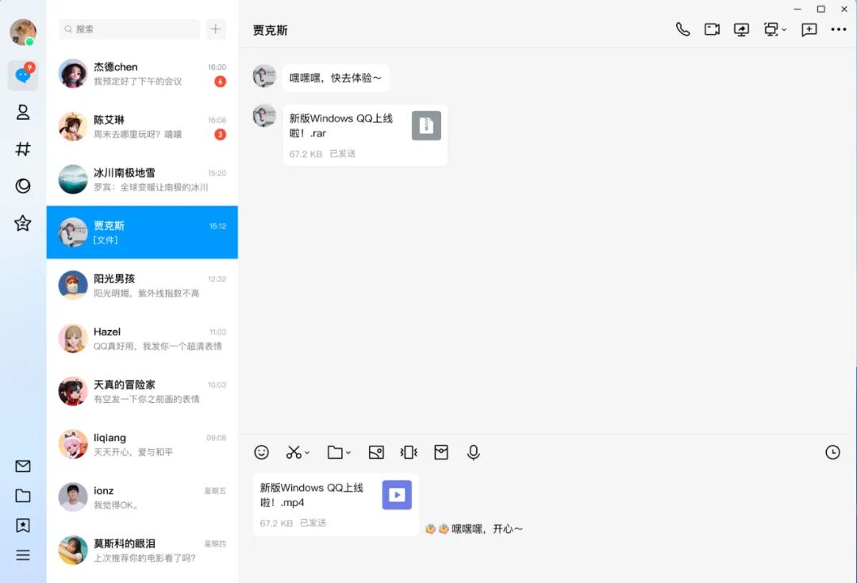Click the microphone voice message icon

tap(473, 452)
